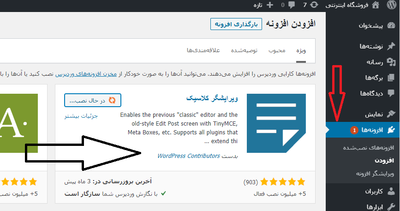Click the برگه‌ها pages icon

tap(391, 78)
